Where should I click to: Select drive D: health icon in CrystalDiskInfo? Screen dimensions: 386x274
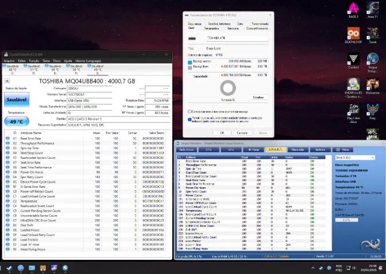(x=25, y=66)
